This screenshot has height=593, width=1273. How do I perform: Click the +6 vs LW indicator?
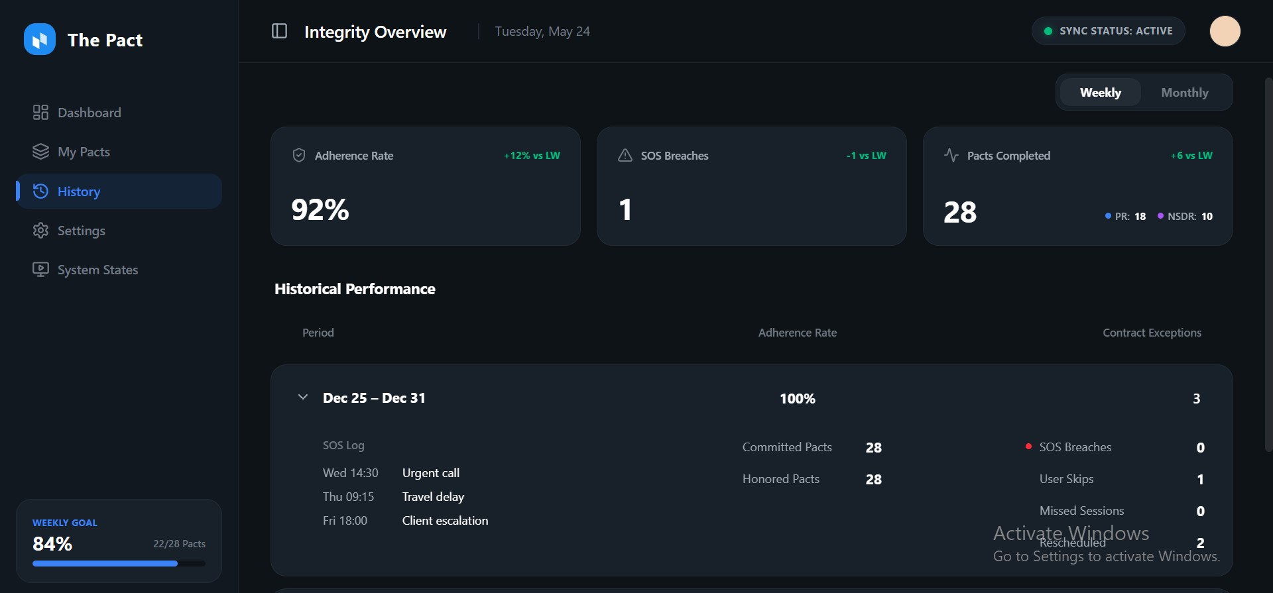(1191, 156)
